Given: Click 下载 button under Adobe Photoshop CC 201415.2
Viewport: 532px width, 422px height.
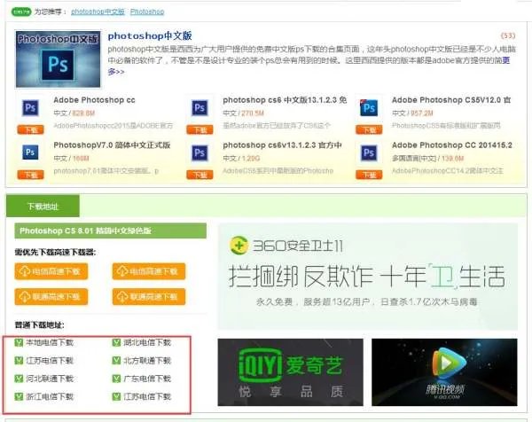Looking at the screenshot, I should (x=369, y=175).
